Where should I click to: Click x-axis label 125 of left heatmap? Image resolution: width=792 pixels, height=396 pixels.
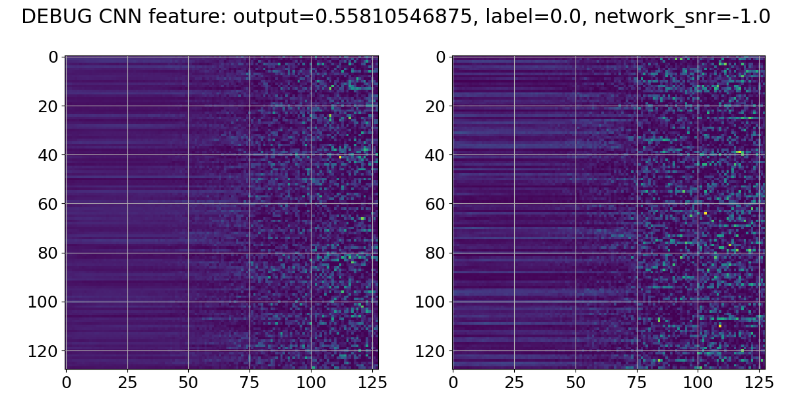click(372, 381)
